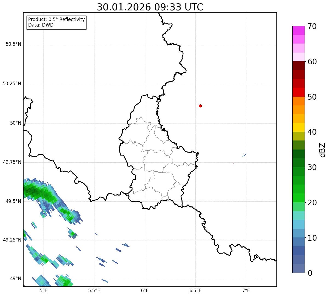Click the 6.5°E longitude label
The height and width of the screenshot is (296, 329).
coord(195,291)
